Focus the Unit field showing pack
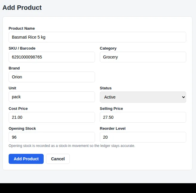Viewport: 196px width, 193px height. click(52, 97)
